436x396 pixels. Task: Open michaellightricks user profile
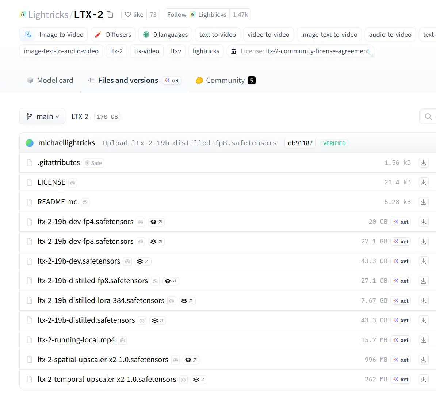coord(67,143)
